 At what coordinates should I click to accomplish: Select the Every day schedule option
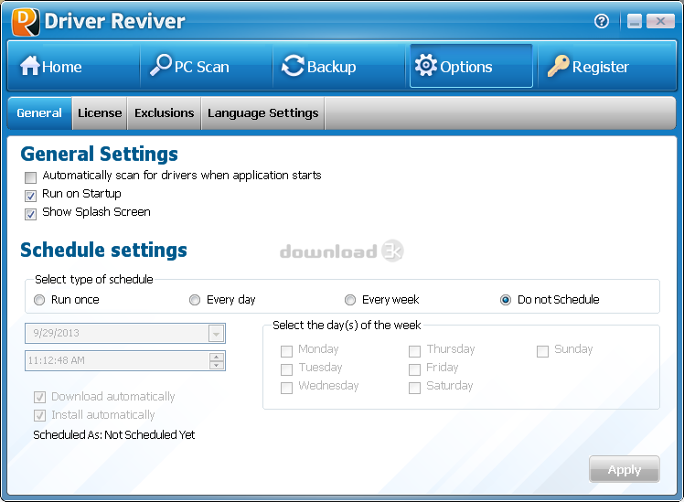pos(195,300)
